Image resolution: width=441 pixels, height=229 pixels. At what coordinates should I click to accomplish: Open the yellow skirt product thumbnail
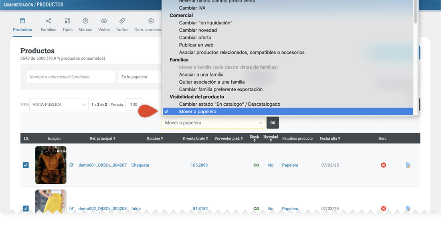pos(51,201)
